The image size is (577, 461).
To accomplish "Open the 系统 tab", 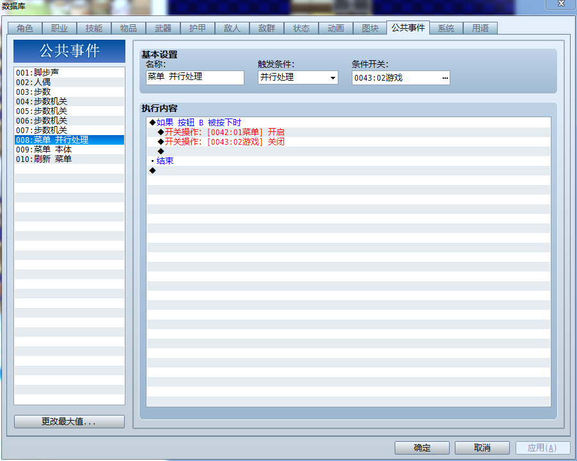I will 446,28.
